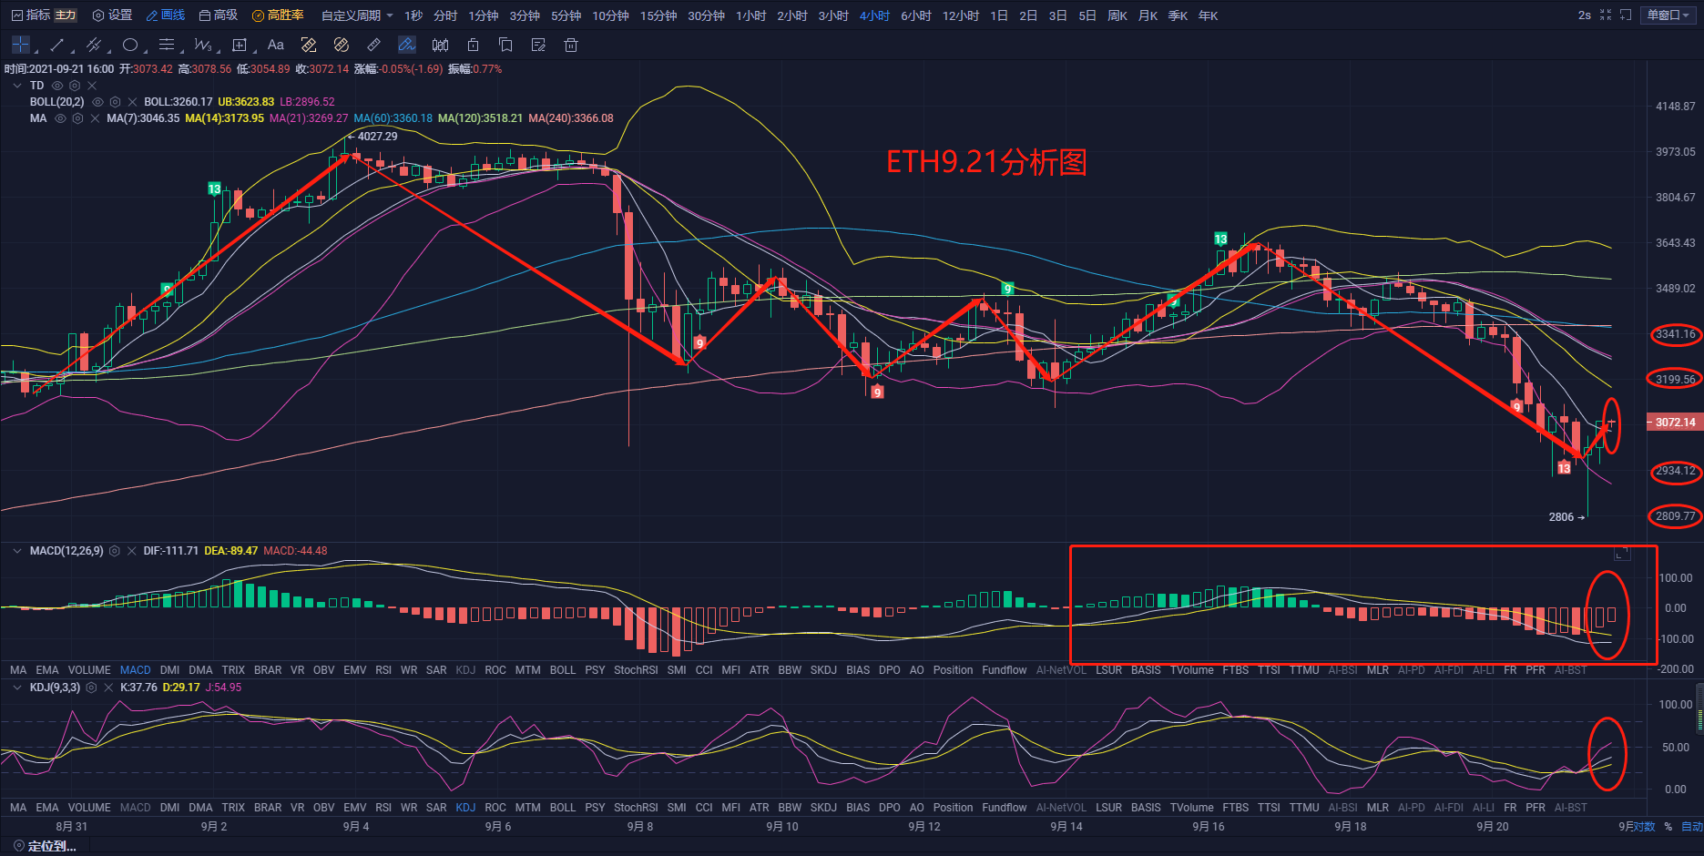Screen dimensions: 1704x856
Task: Remove the MA indicator with X
Action: 95,118
